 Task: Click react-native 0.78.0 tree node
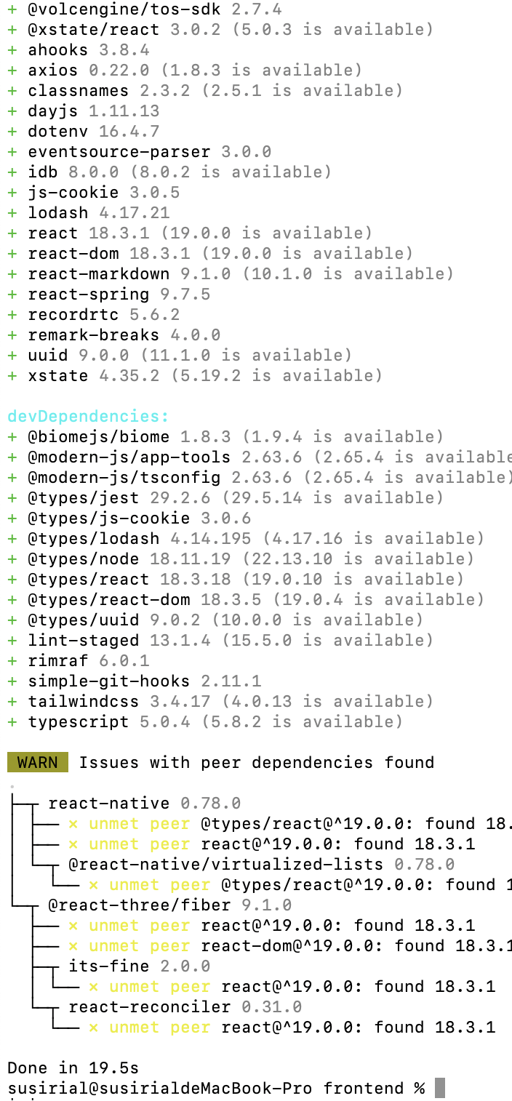pyautogui.click(x=144, y=804)
